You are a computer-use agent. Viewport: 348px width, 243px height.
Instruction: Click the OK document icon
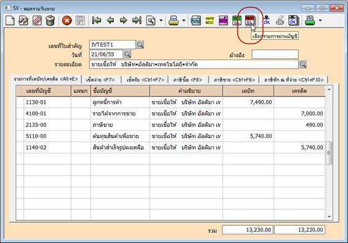click(294, 21)
